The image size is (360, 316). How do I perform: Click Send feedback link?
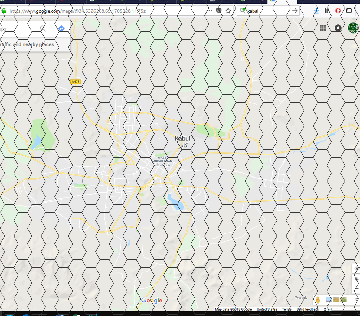click(308, 309)
